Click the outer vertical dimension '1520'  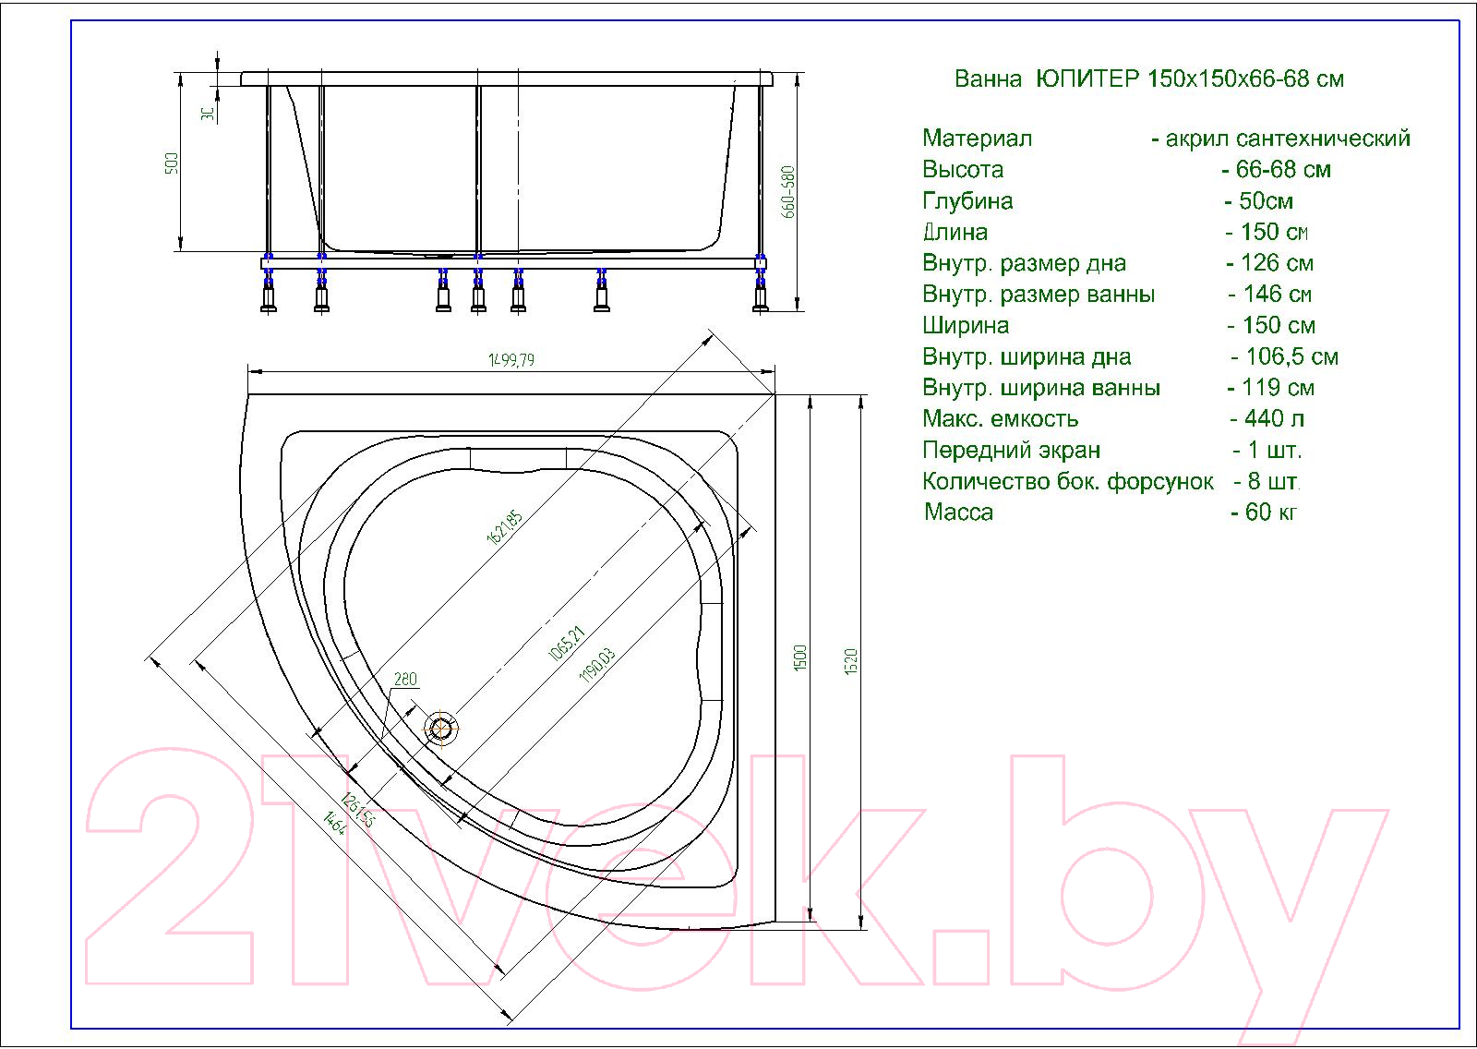tap(851, 662)
